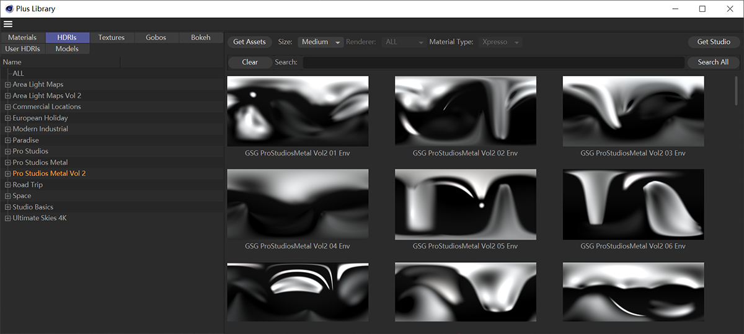Select the ALL item in the tree
This screenshot has width=744, height=334.
(18, 74)
